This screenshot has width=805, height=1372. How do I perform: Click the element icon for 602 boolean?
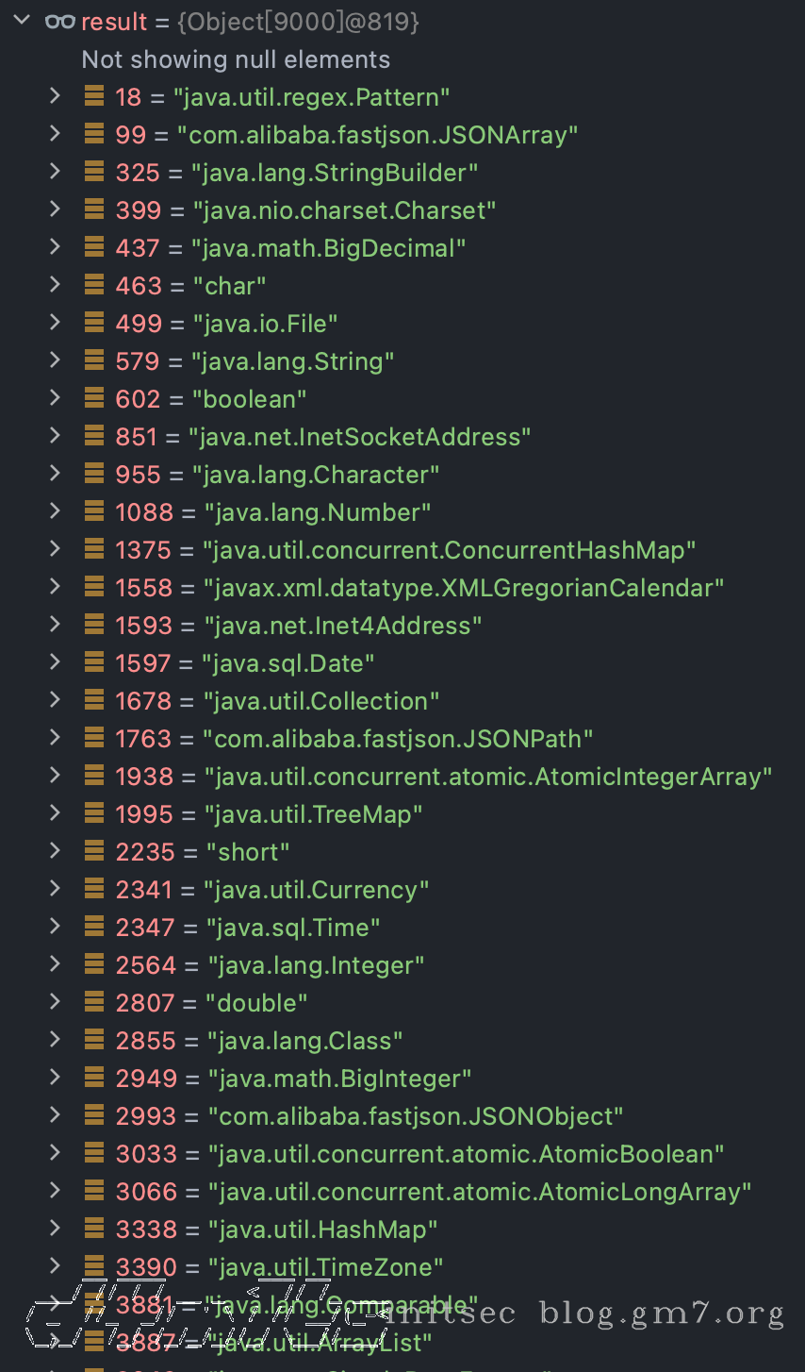tap(94, 398)
